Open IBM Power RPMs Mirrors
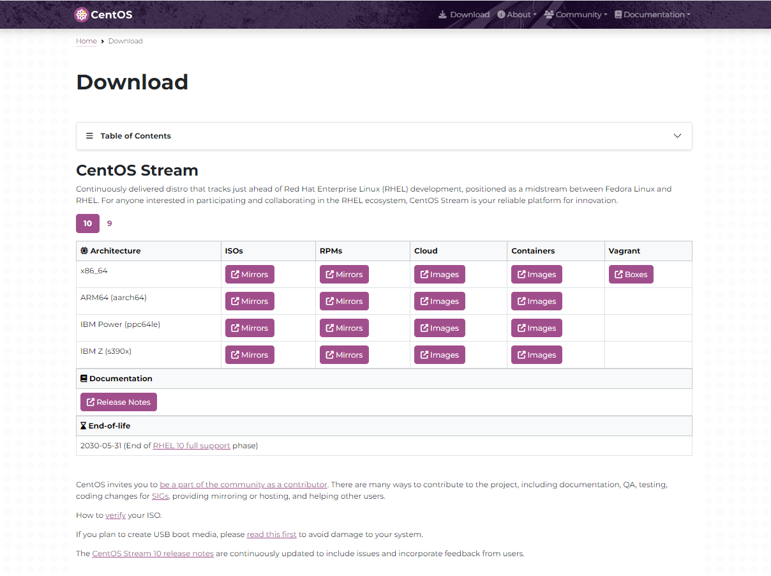771x576 pixels. point(344,328)
